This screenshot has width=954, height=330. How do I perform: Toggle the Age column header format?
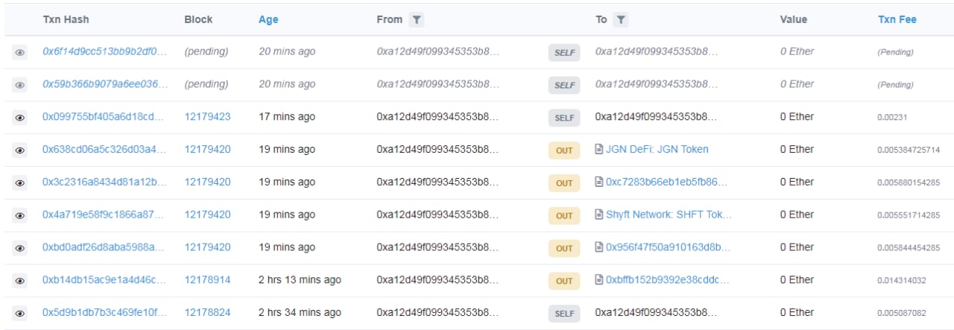click(x=268, y=20)
